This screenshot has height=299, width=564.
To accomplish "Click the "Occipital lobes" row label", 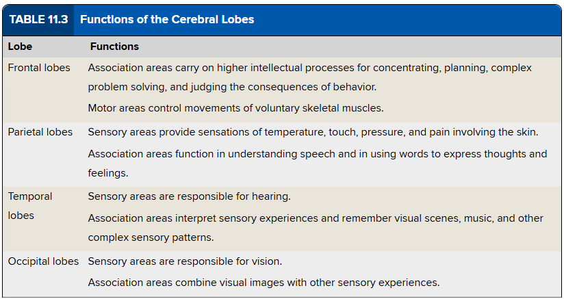I will point(43,261).
